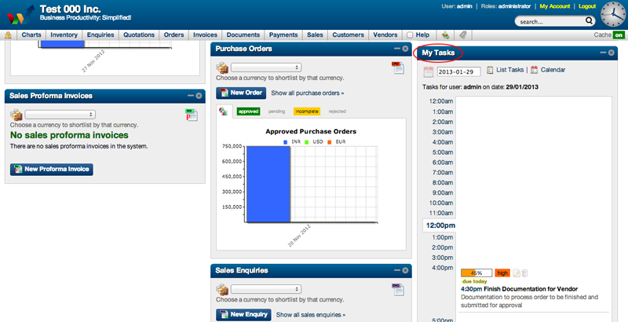The height and width of the screenshot is (322, 628).
Task: Open the green plugin icon beside Help
Action: tap(445, 35)
